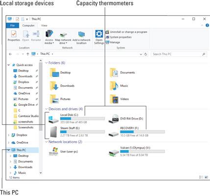Viewport: 210px width, 196px height.
Task: Open address bar history dropdown
Action: tap(141, 54)
